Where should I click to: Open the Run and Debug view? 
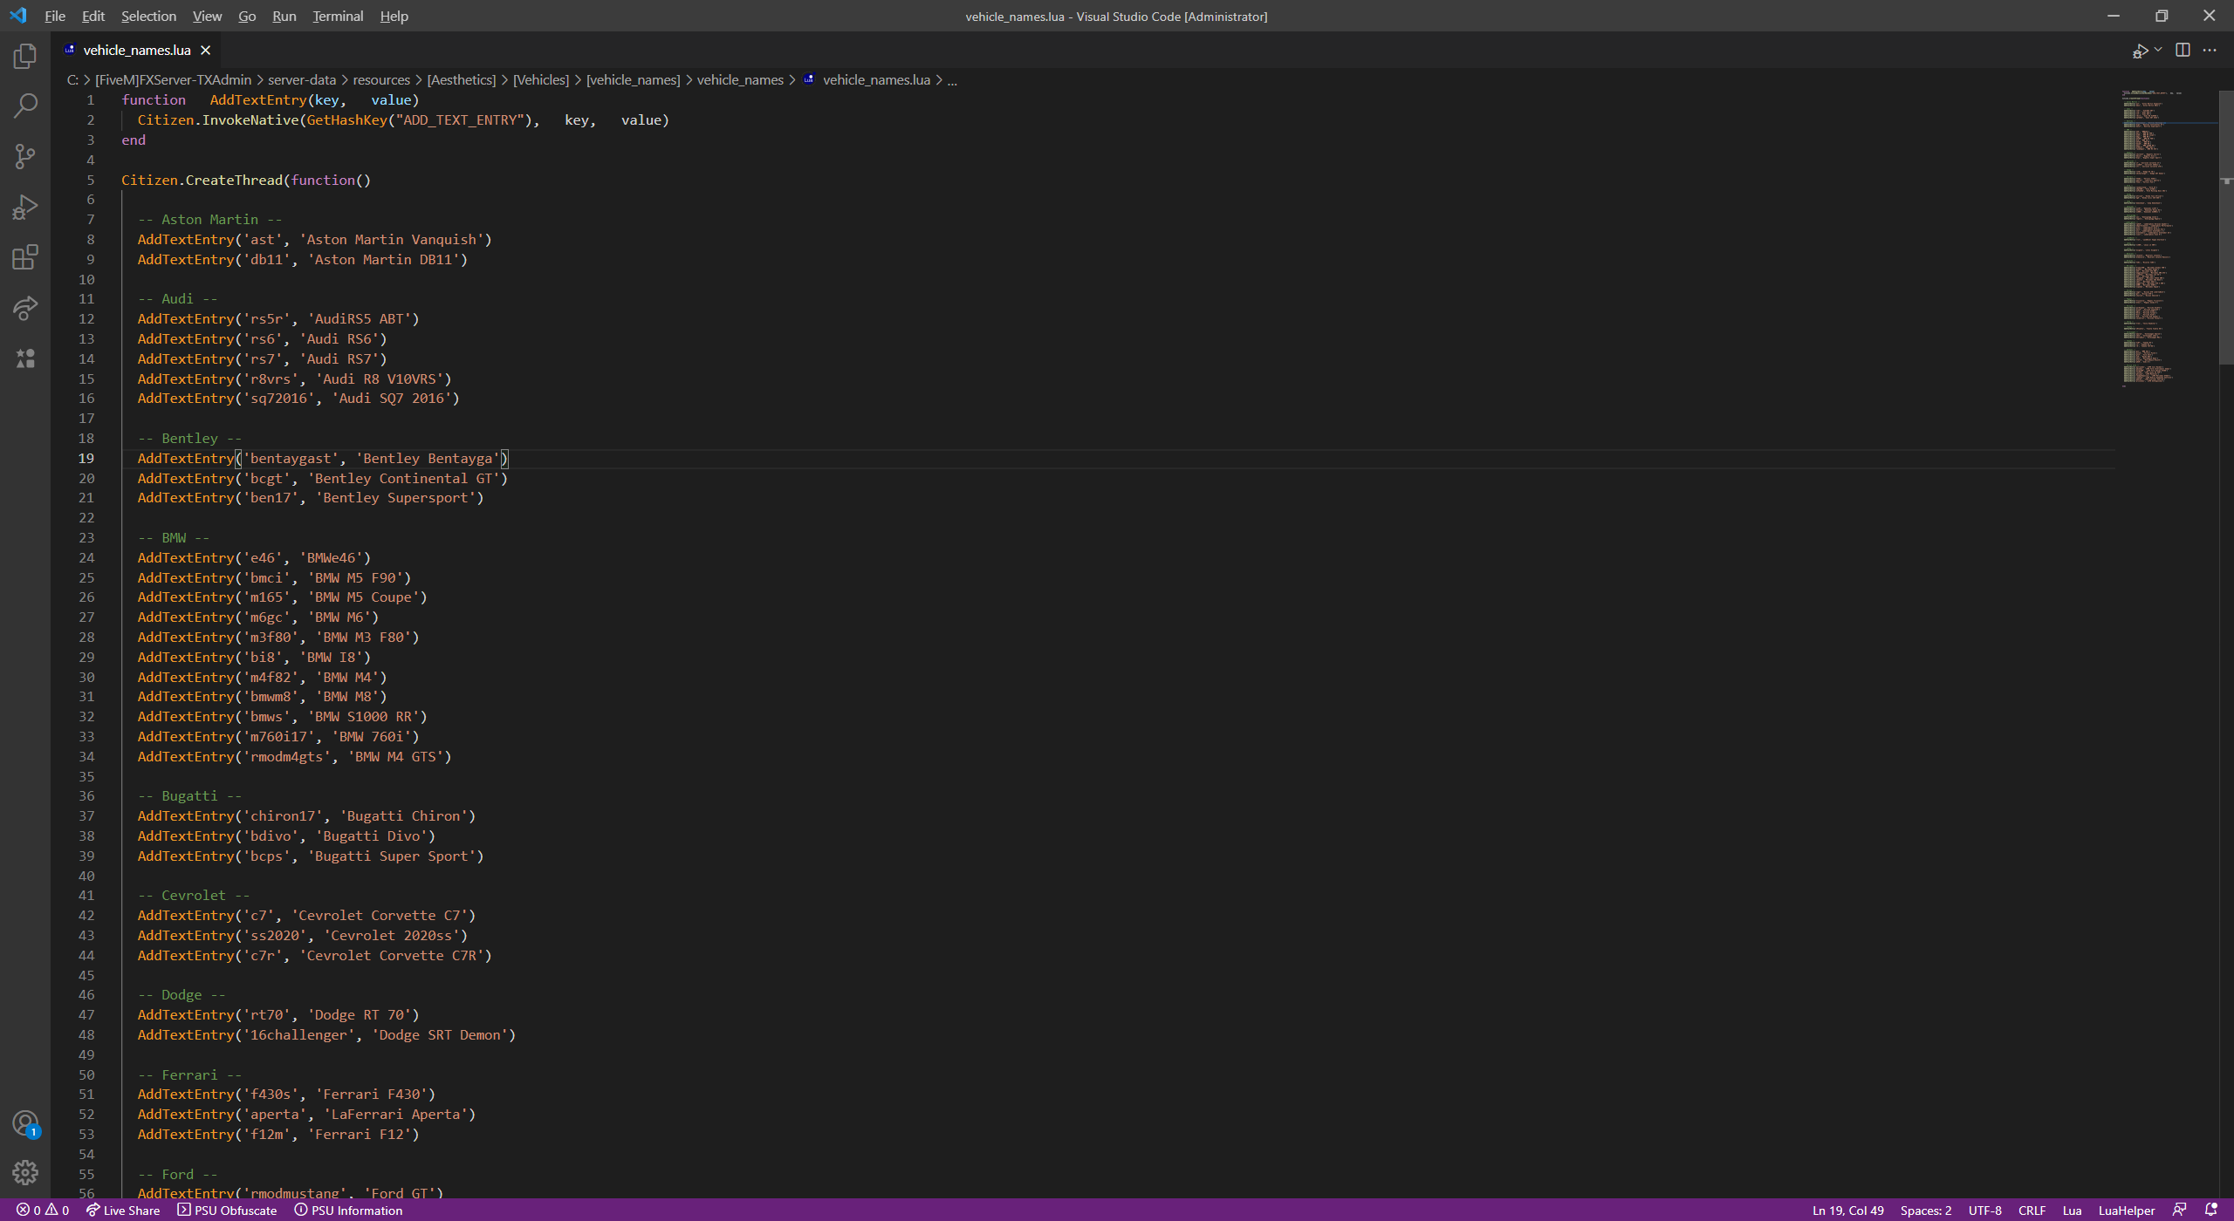(25, 208)
